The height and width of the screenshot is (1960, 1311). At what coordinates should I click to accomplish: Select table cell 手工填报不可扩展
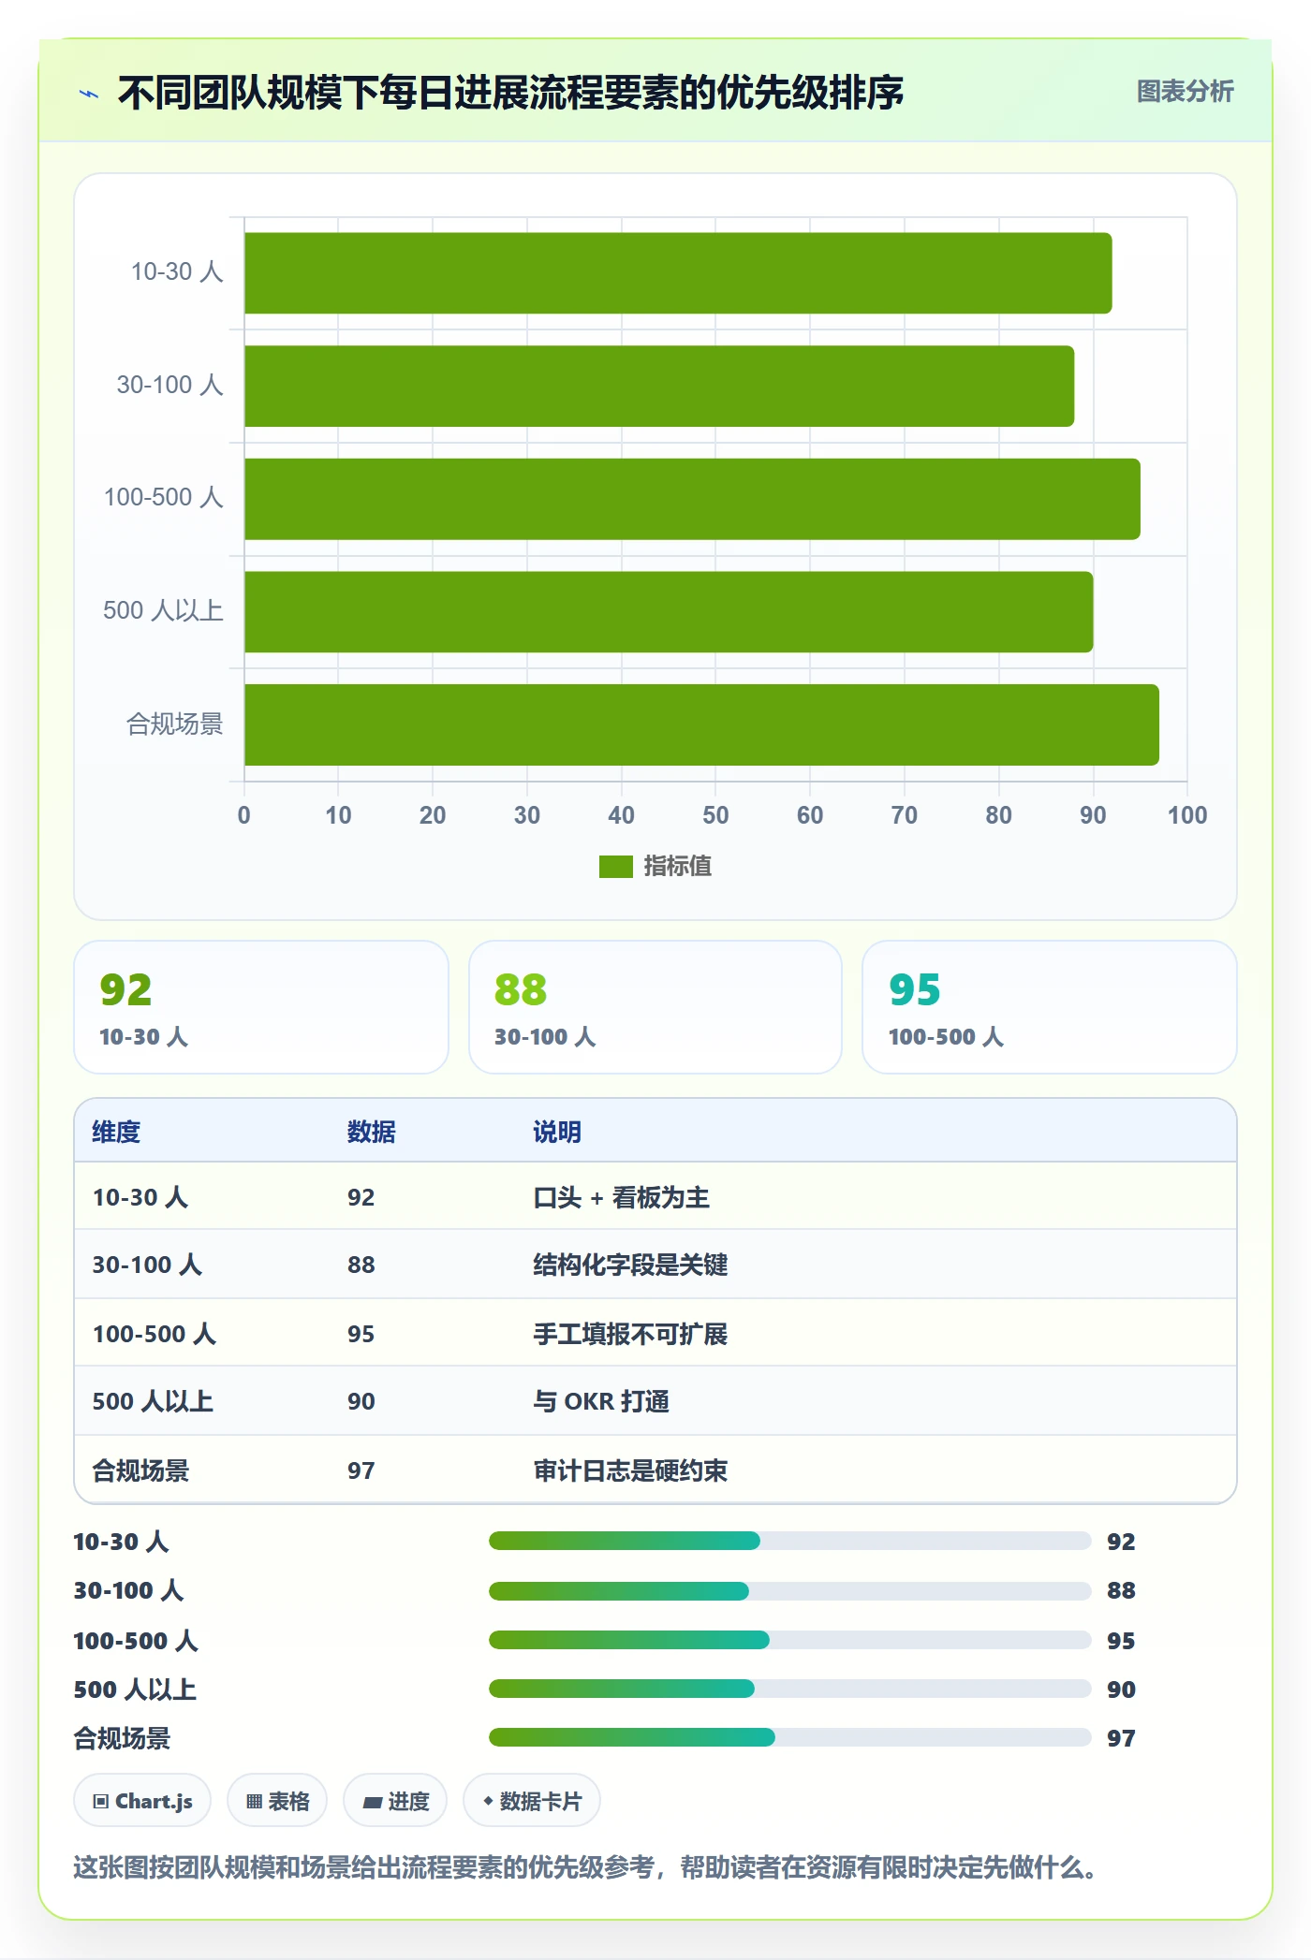click(x=630, y=1334)
